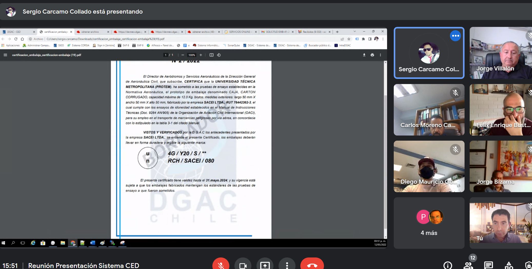This screenshot has width=532, height=269.
Task: Open the '4 más' participants tile
Action: (429, 223)
